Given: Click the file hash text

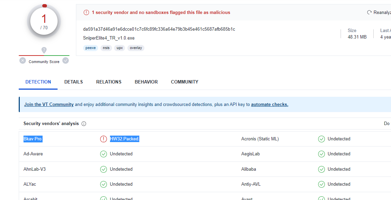Looking at the screenshot, I should pos(159,29).
